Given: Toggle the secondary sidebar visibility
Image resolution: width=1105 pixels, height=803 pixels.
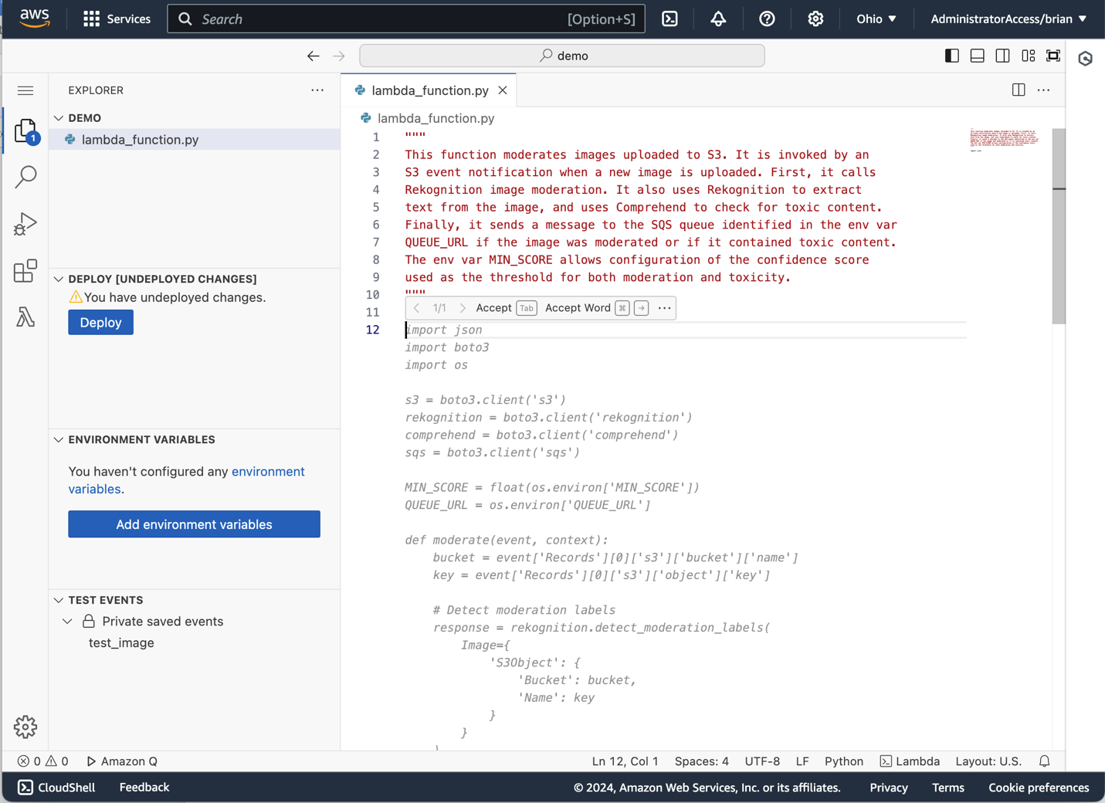Looking at the screenshot, I should 1002,55.
